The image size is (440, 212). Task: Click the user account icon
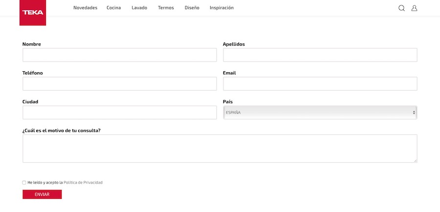click(414, 8)
